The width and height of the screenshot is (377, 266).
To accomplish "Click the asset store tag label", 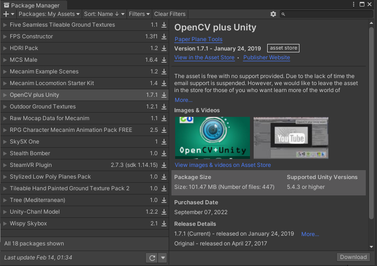I will click(283, 48).
